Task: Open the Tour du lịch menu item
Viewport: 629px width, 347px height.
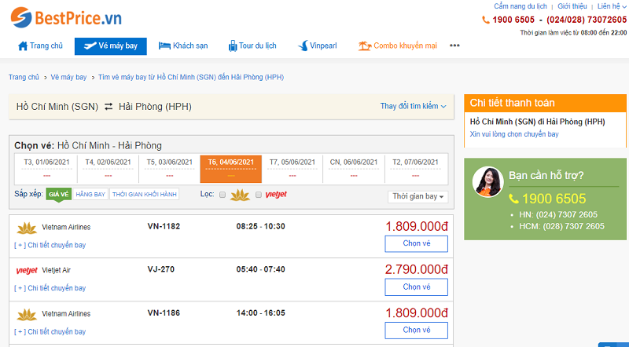Action: 252,46
